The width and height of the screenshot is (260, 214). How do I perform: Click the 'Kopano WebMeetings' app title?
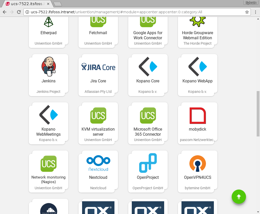click(x=48, y=132)
